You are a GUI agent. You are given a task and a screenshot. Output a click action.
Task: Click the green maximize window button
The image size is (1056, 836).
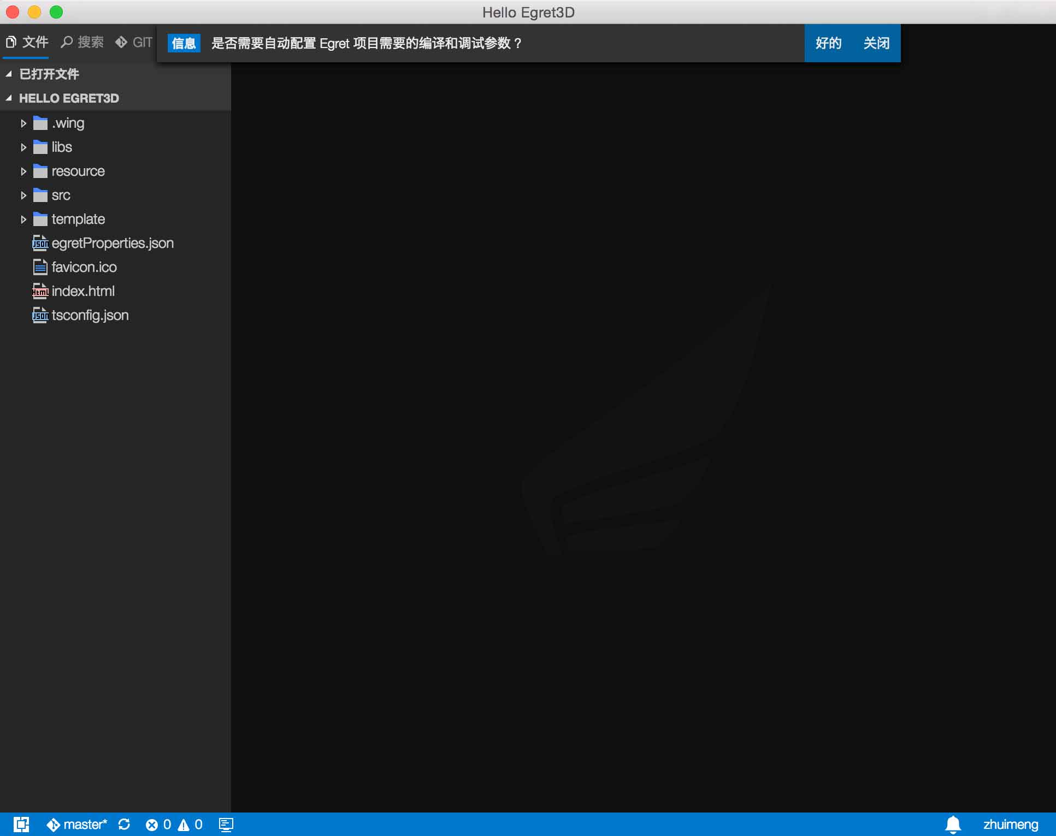56,11
